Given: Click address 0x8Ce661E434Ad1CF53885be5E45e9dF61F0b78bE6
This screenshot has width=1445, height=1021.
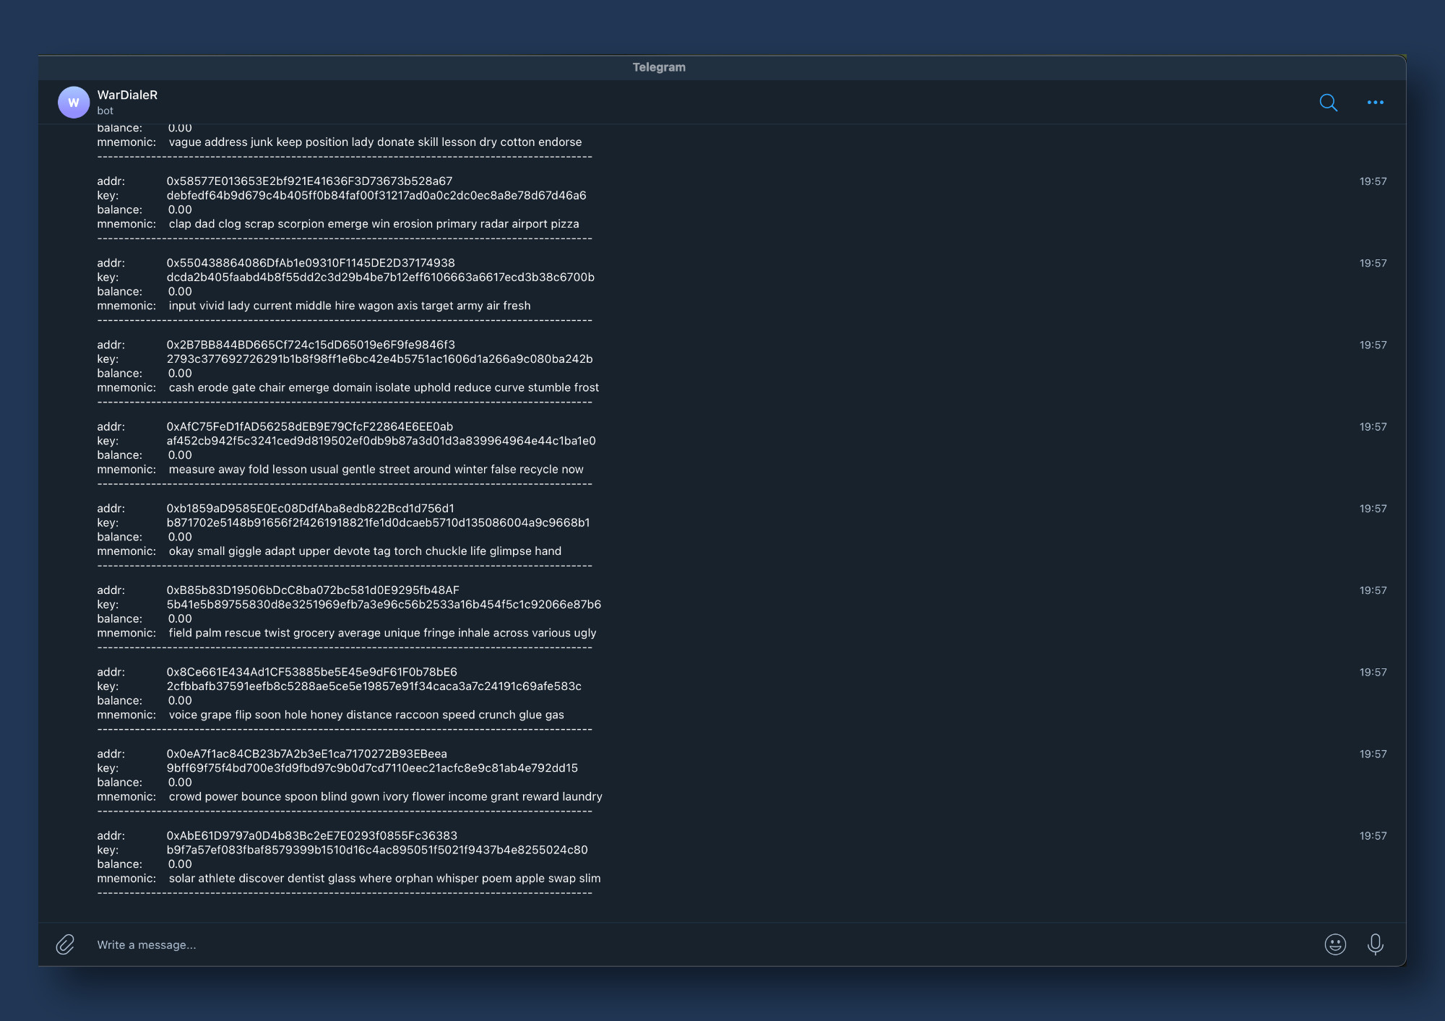Looking at the screenshot, I should (x=312, y=672).
